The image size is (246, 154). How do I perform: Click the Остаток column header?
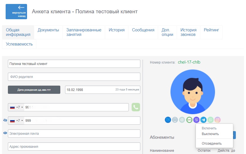click(x=204, y=151)
